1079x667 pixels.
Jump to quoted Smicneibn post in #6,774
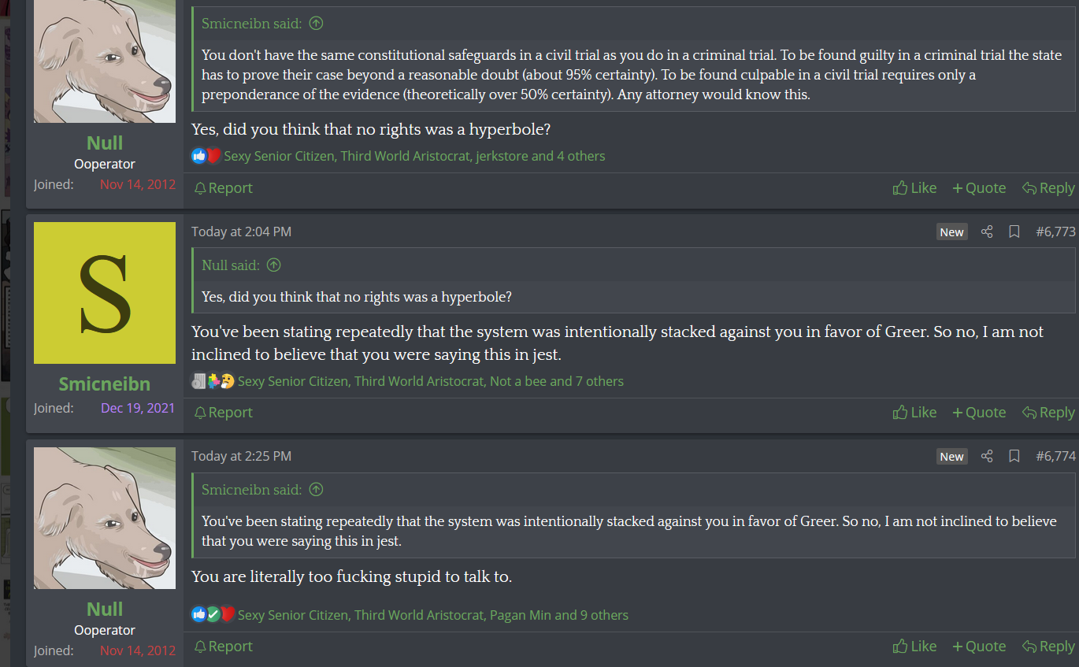tap(316, 490)
